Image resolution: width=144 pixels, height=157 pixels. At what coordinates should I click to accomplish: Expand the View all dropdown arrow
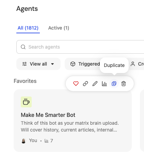coord(52,64)
